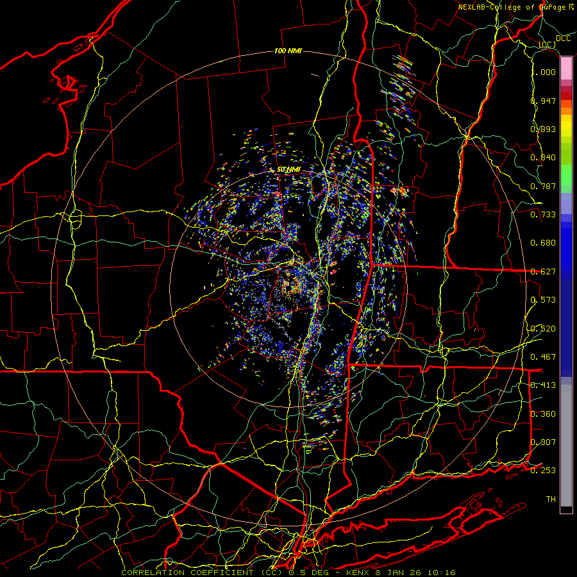
Task: Click the 0.840 scale value
Action: pyautogui.click(x=543, y=158)
